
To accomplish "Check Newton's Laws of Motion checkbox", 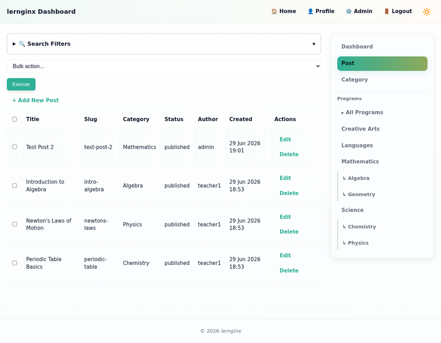I will (15, 224).
